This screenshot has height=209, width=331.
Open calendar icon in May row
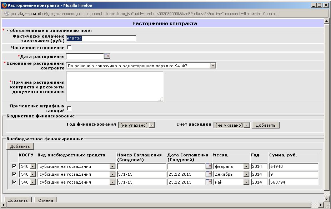[x=209, y=182]
